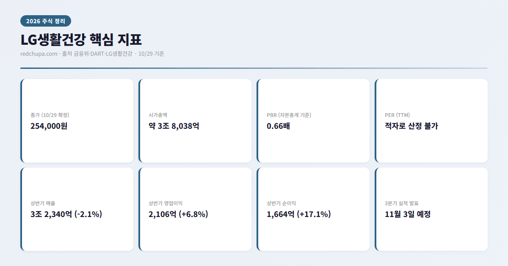Click the '약 3조 8,038억' market cap value
Image resolution: width=508 pixels, height=266 pixels.
(174, 126)
